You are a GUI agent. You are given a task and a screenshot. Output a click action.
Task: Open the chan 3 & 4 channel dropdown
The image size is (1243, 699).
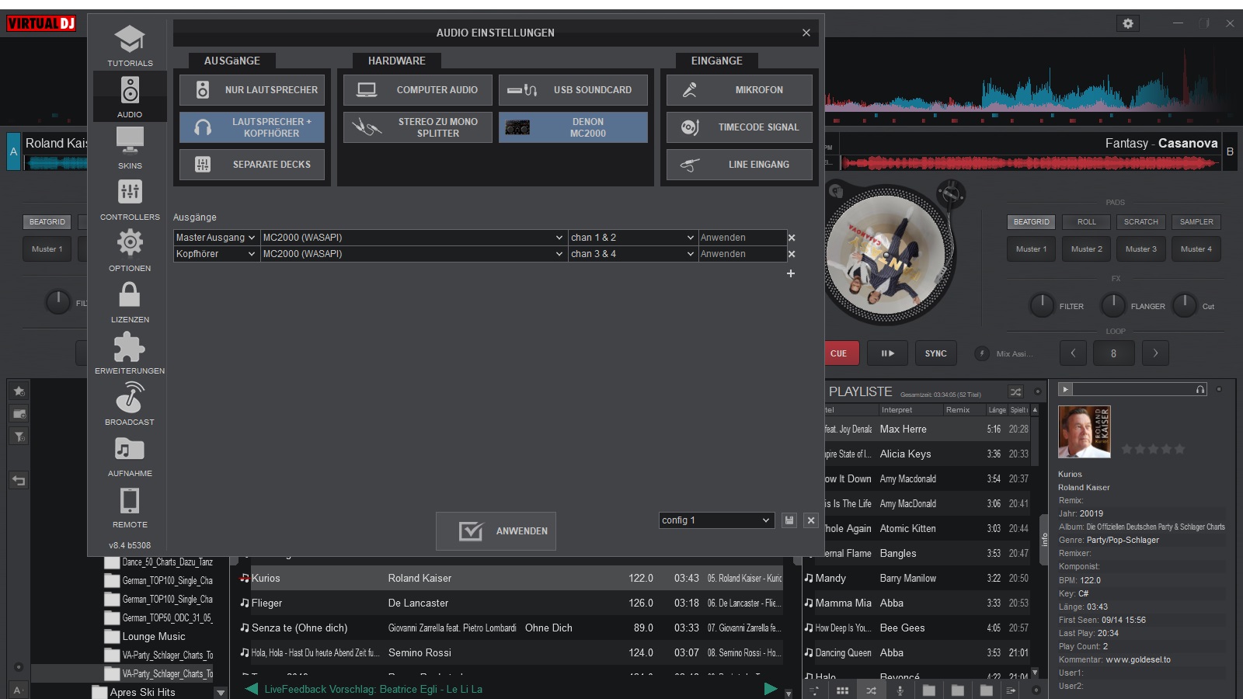click(632, 254)
